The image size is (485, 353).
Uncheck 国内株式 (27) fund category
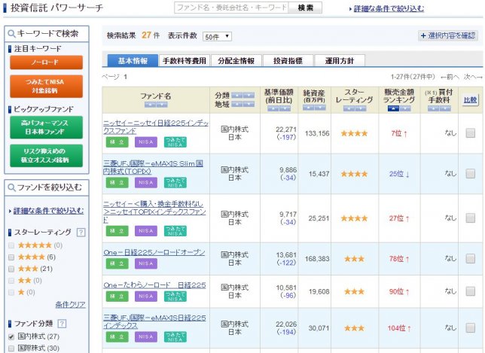pos(11,336)
